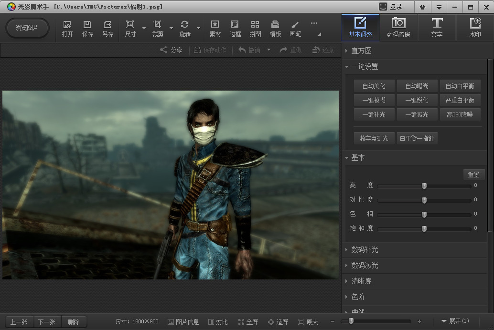Click the 打开 (Open) toolbar icon

tap(67, 28)
